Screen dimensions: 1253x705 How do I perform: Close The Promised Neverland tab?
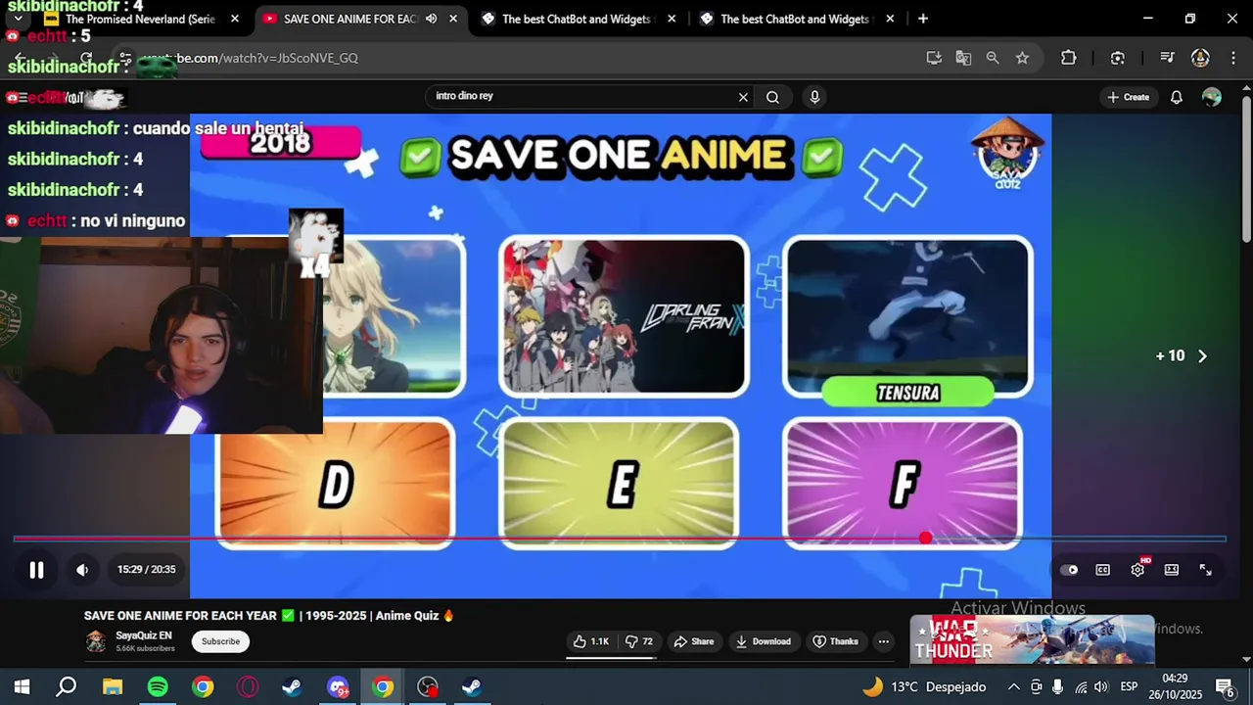235,19
